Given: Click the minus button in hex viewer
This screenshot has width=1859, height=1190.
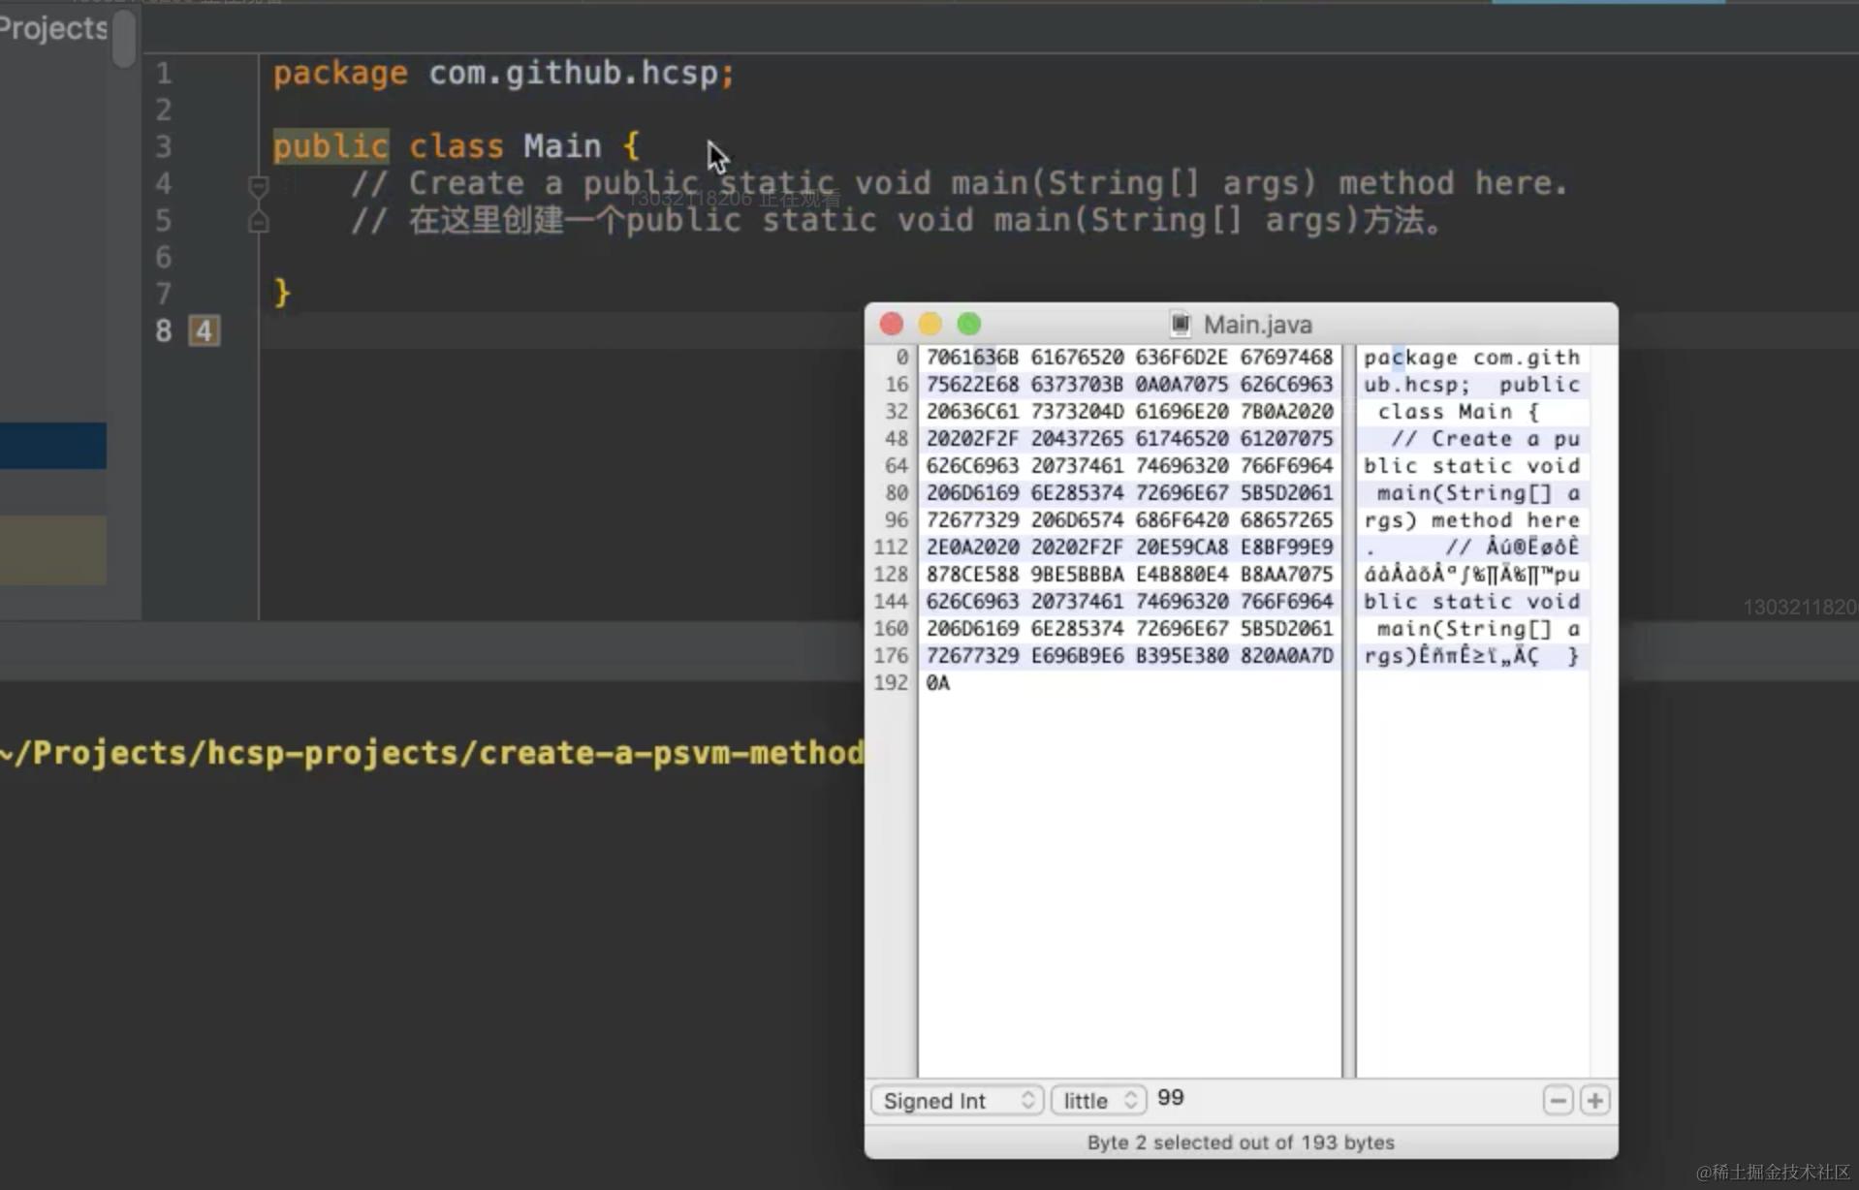Looking at the screenshot, I should pyautogui.click(x=1558, y=1101).
